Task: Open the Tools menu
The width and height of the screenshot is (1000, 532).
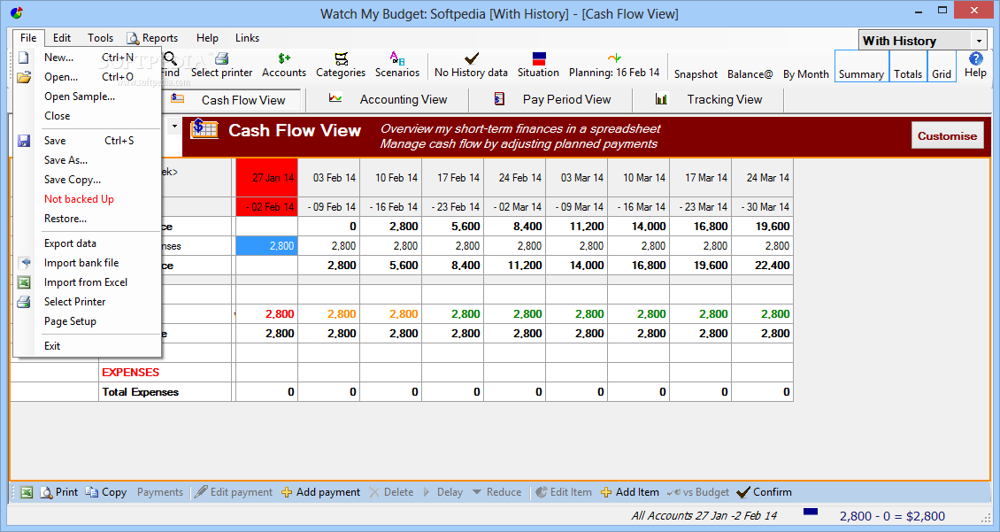Action: click(x=100, y=38)
